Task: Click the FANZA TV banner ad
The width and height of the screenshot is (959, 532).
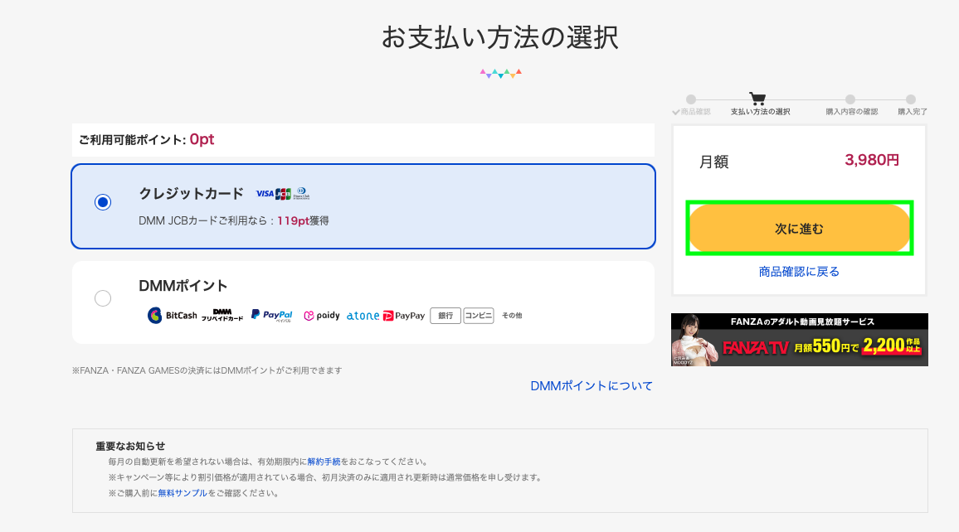Action: pyautogui.click(x=799, y=340)
